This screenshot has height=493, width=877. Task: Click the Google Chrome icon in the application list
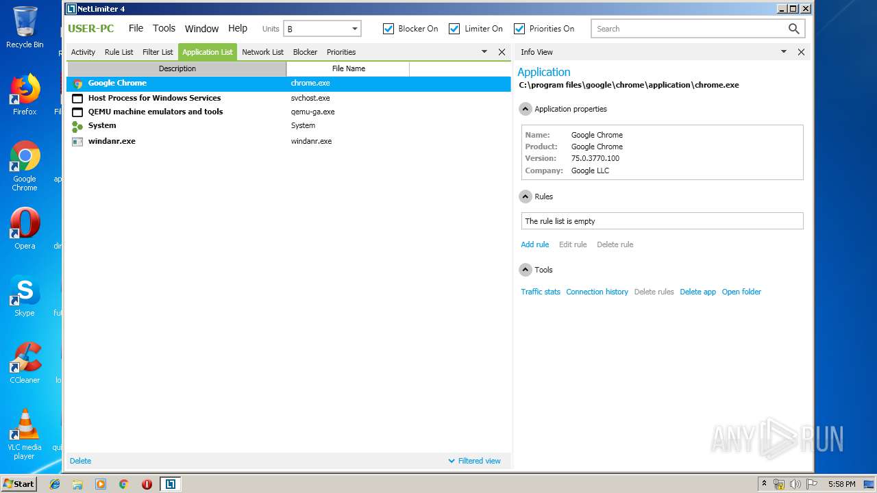point(77,84)
